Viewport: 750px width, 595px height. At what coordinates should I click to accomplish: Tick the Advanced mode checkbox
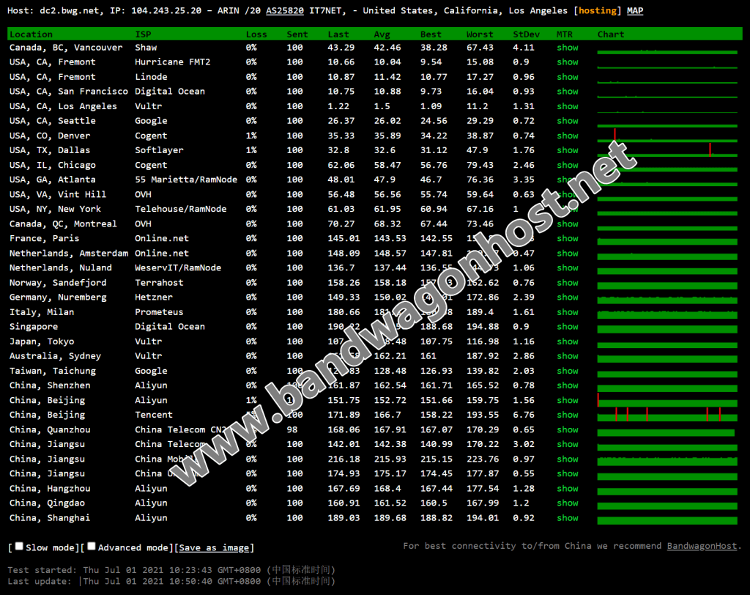coord(92,546)
